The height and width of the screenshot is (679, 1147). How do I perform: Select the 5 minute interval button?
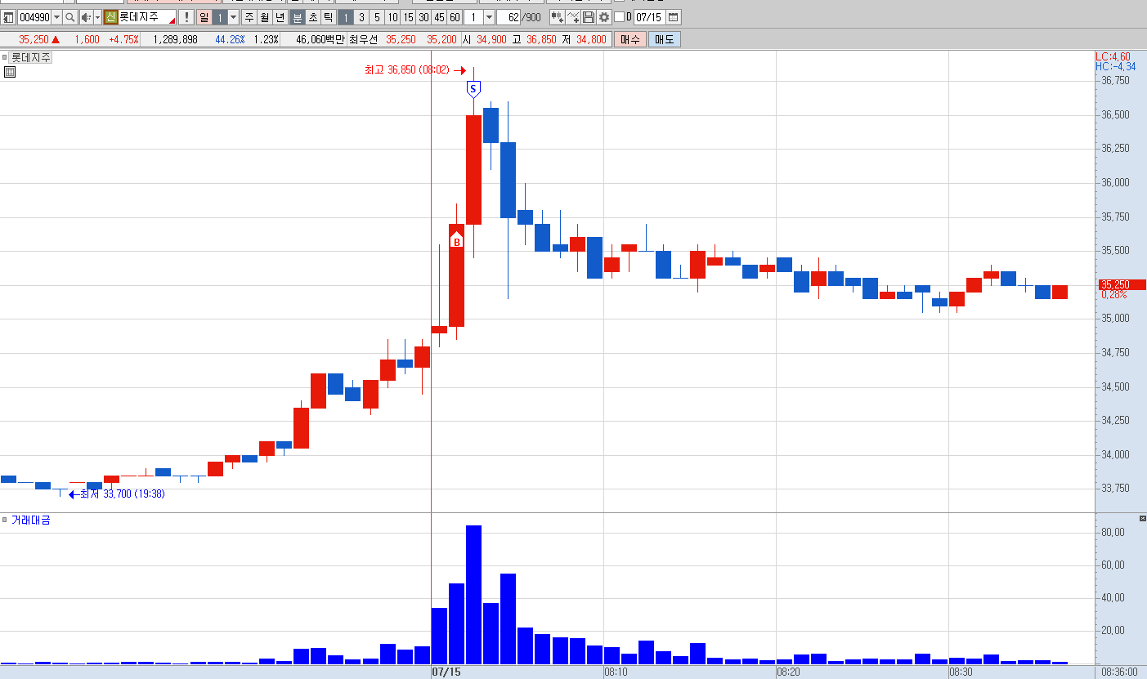click(x=377, y=17)
